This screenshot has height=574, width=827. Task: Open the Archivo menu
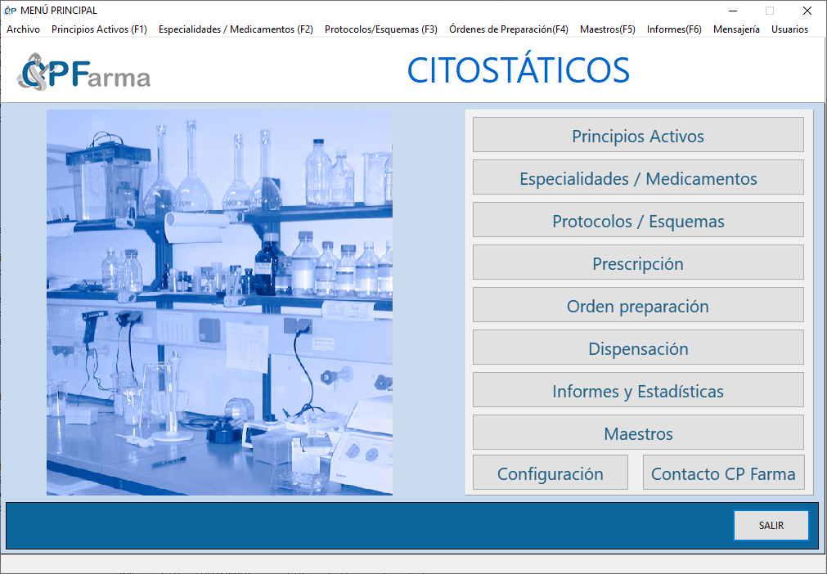pos(23,29)
